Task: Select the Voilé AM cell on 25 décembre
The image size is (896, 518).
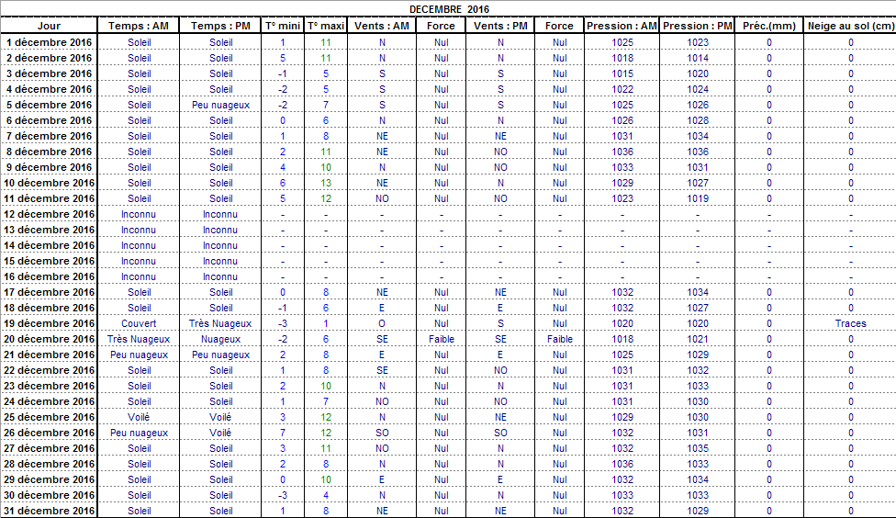Action: [x=139, y=417]
